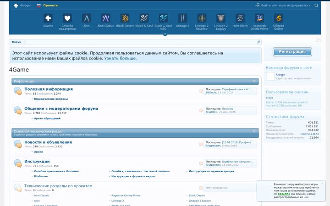The image size is (330, 206).
Task: Open Ошибки, связанные с системой защиты
Action: point(140,171)
